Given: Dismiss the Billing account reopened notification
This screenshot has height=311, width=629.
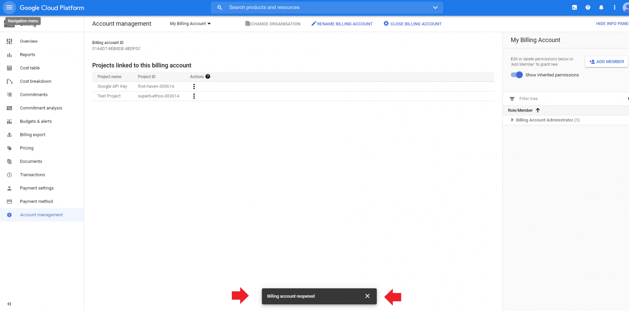Looking at the screenshot, I should pyautogui.click(x=367, y=296).
